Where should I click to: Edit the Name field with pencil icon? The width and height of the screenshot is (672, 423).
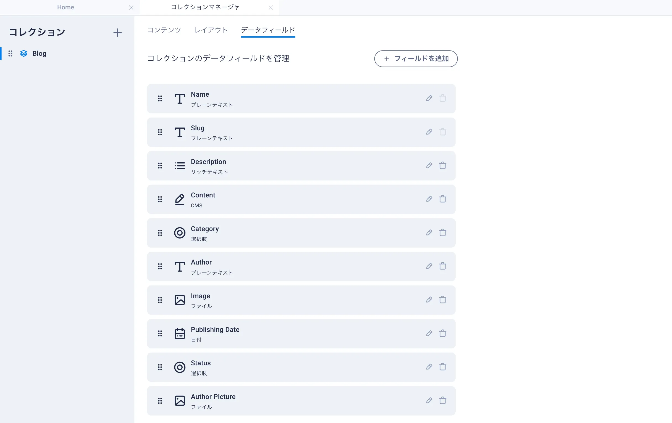tap(429, 98)
